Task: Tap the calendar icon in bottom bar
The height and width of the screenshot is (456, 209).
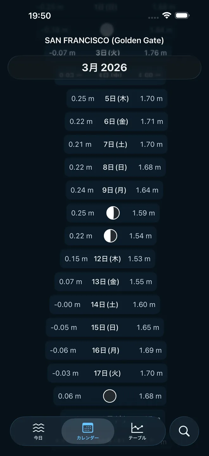Action: click(88, 428)
